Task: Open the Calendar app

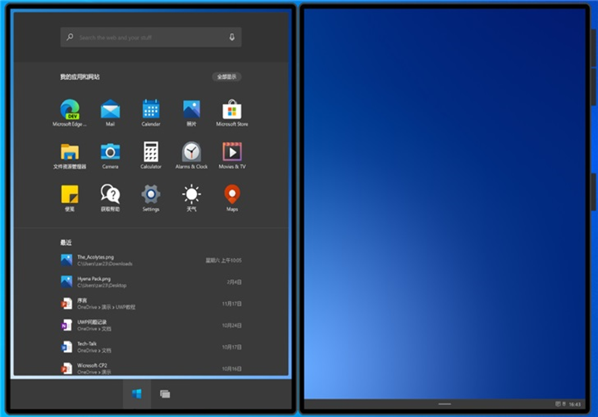Action: coord(151,110)
